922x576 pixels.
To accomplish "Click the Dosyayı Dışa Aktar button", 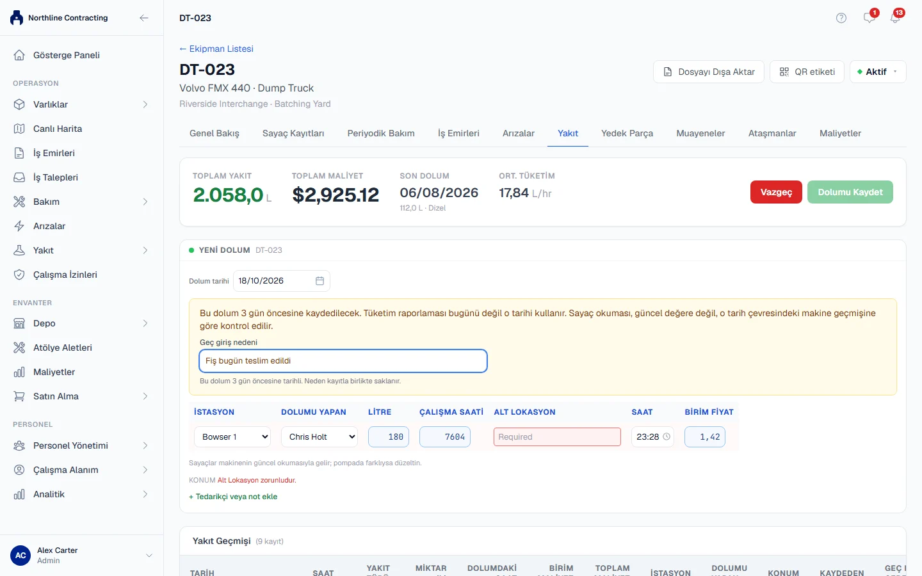I will (709, 72).
